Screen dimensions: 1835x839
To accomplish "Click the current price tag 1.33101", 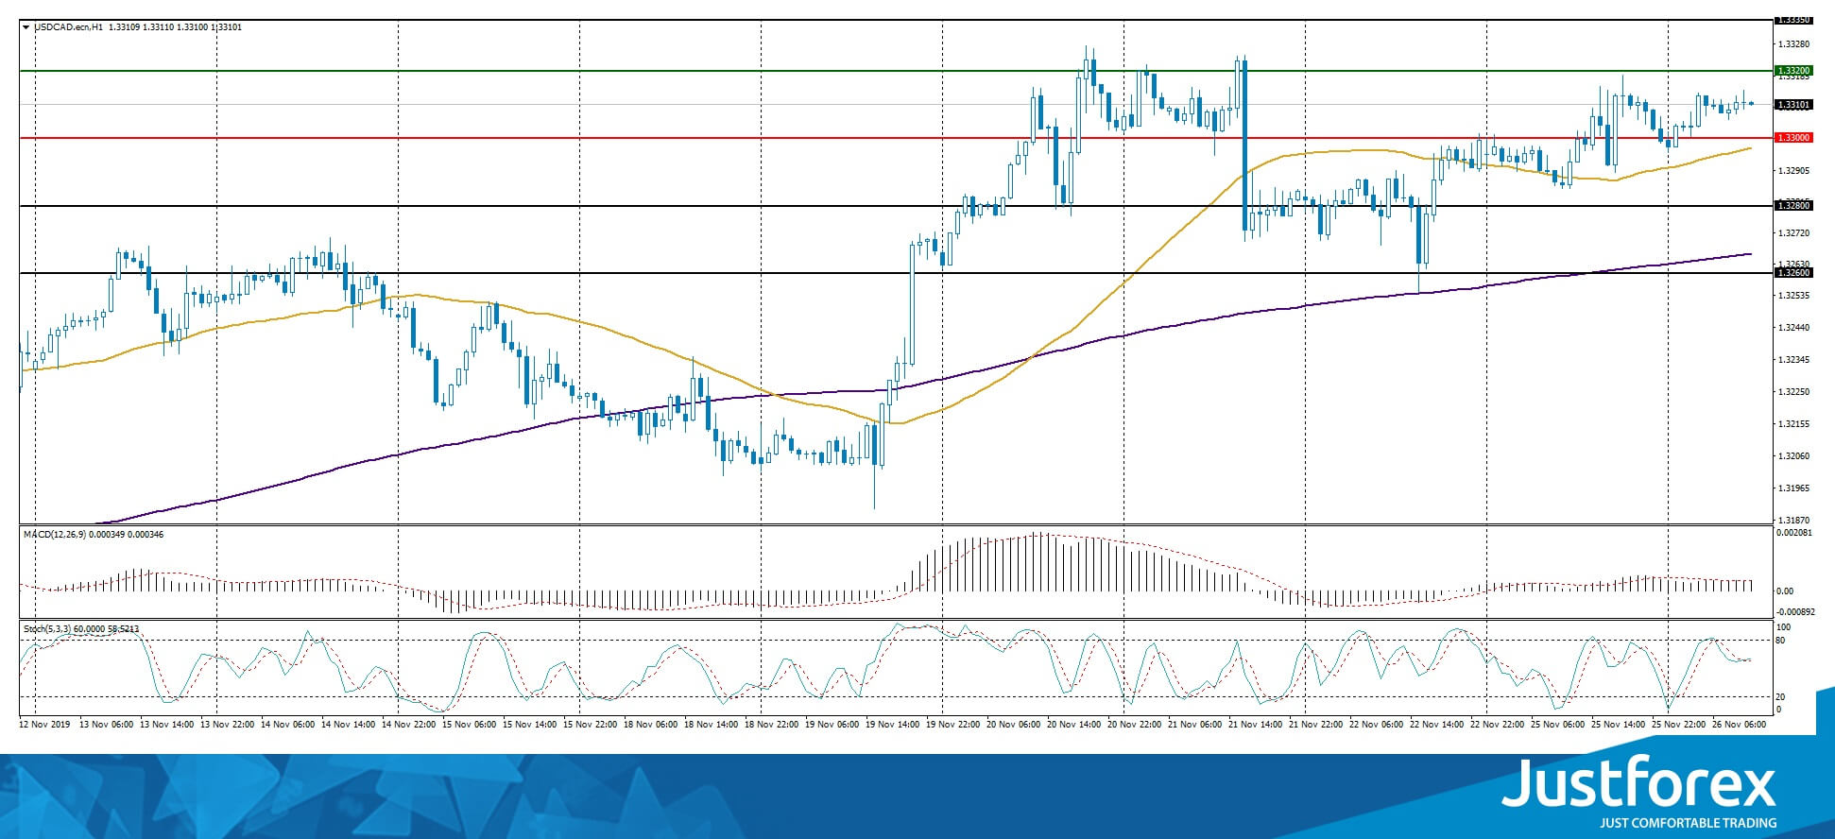I will (1793, 105).
